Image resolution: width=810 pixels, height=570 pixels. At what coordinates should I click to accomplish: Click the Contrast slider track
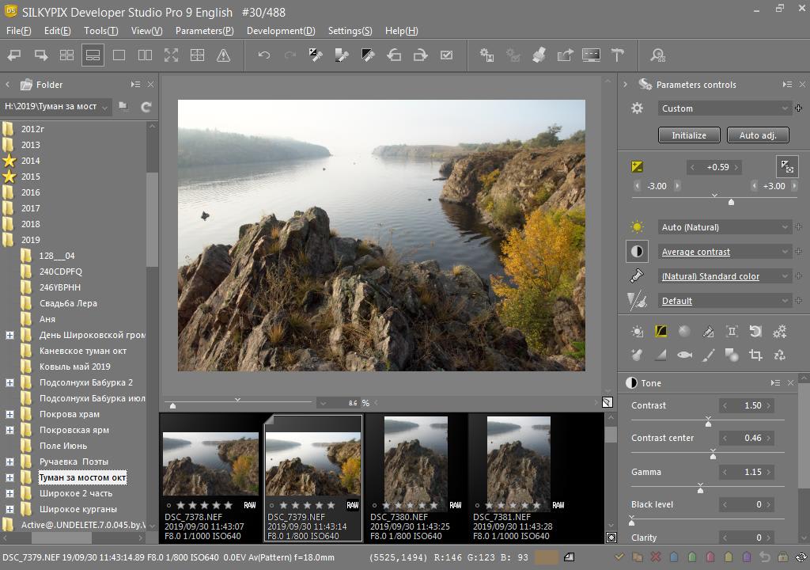pos(744,419)
